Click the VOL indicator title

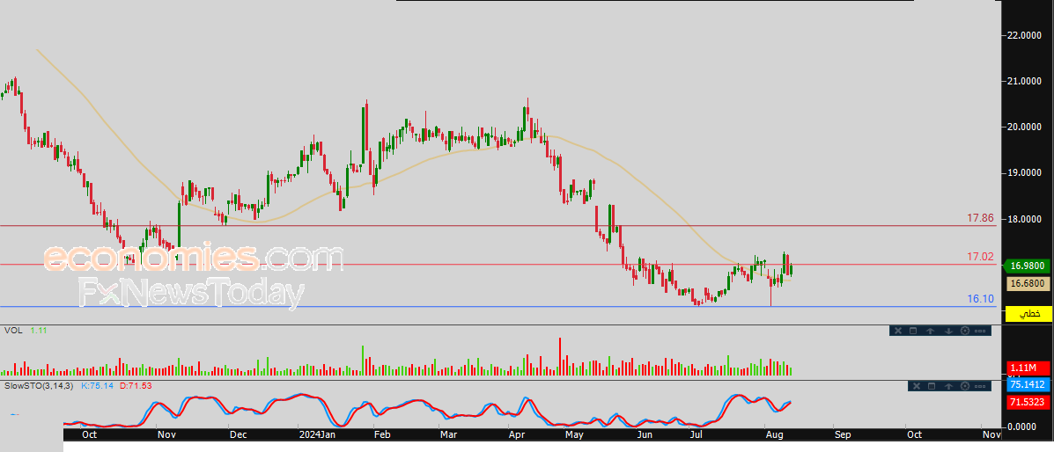point(12,331)
